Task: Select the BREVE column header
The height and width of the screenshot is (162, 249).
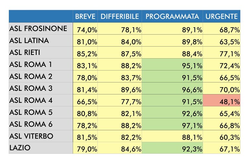Action: pos(85,16)
